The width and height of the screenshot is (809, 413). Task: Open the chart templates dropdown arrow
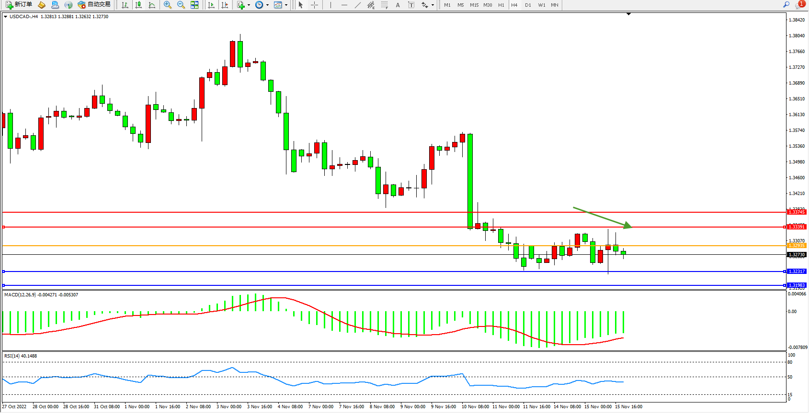pyautogui.click(x=286, y=5)
